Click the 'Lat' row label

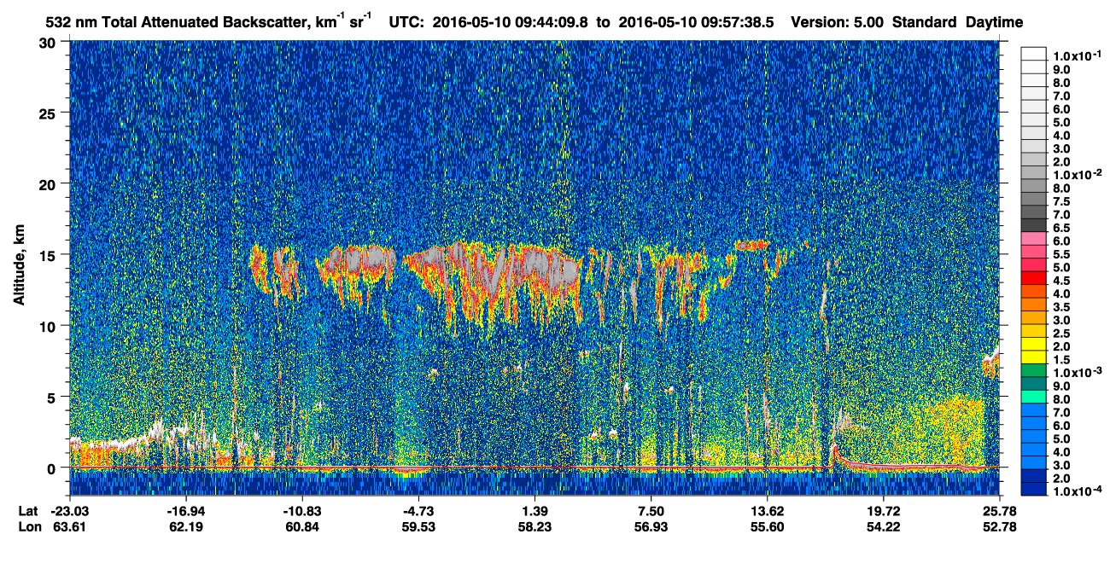[x=28, y=510]
